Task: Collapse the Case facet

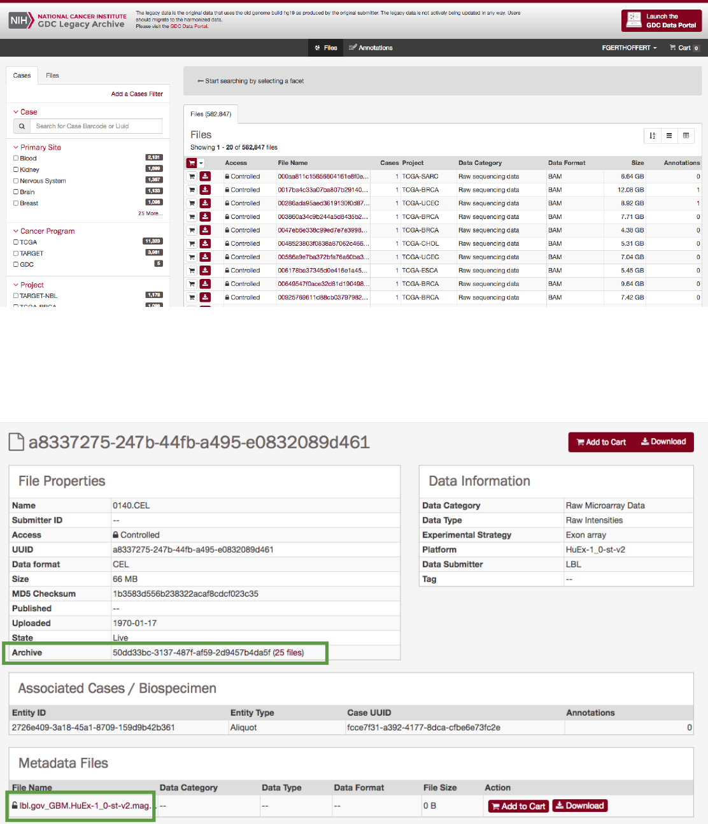Action: point(25,112)
